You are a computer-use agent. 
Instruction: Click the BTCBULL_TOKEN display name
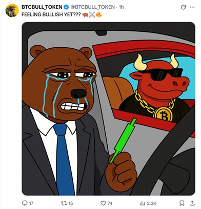click(x=42, y=7)
